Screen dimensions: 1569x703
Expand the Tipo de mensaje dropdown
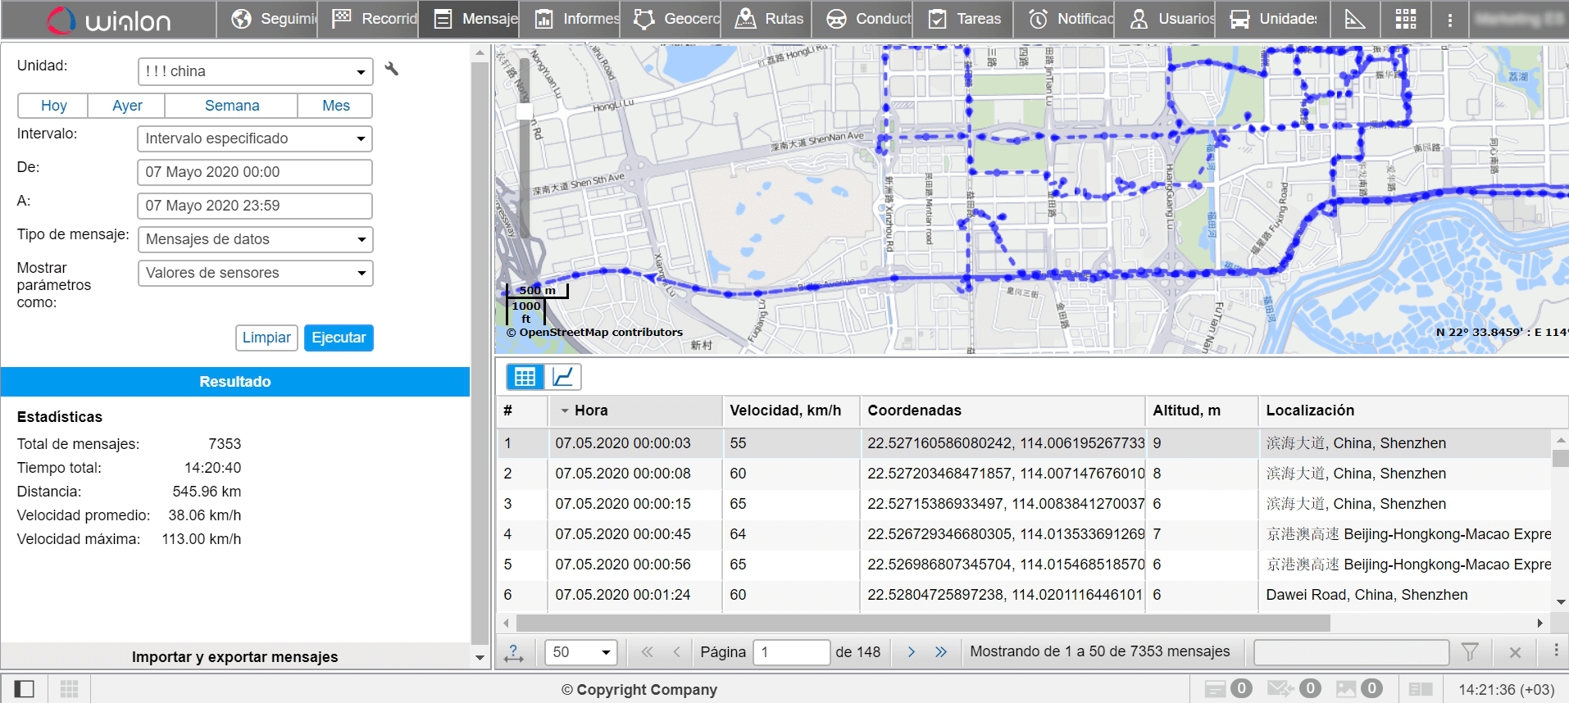(255, 239)
